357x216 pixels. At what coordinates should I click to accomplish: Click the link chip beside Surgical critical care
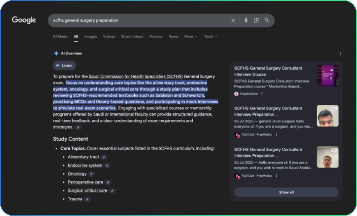pyautogui.click(x=112, y=190)
